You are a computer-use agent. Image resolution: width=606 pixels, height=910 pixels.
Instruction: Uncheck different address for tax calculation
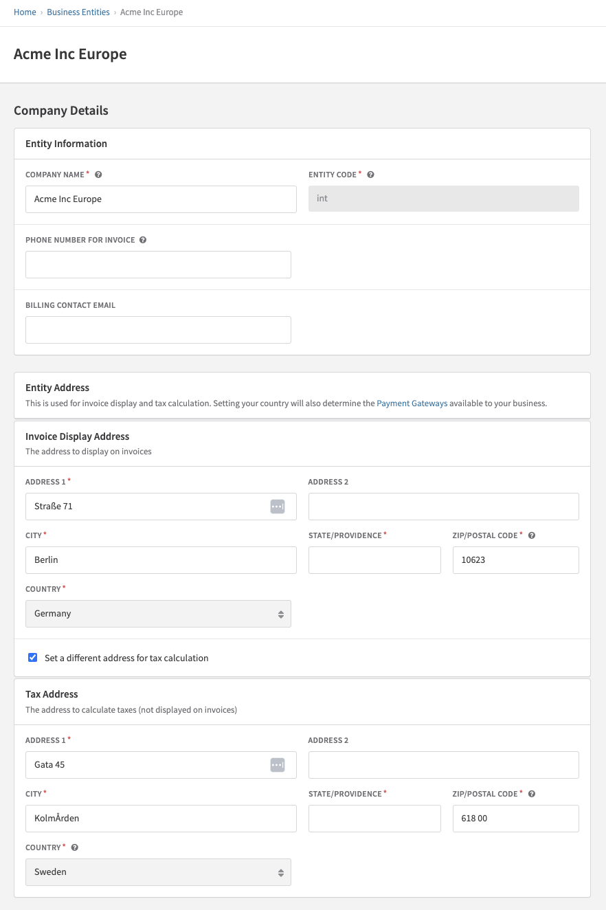(x=32, y=657)
